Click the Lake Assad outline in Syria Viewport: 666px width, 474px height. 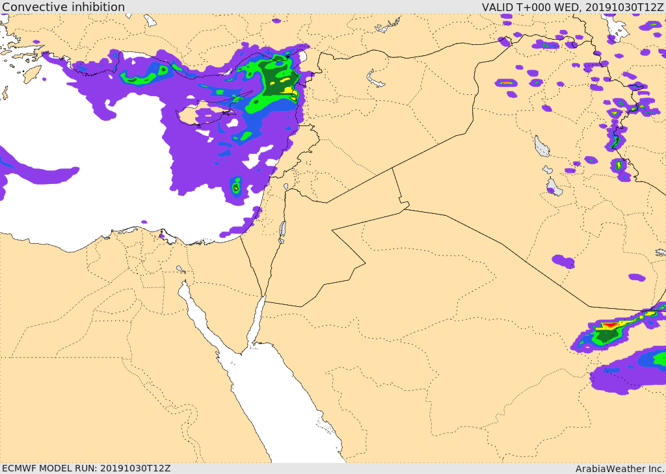point(375,78)
